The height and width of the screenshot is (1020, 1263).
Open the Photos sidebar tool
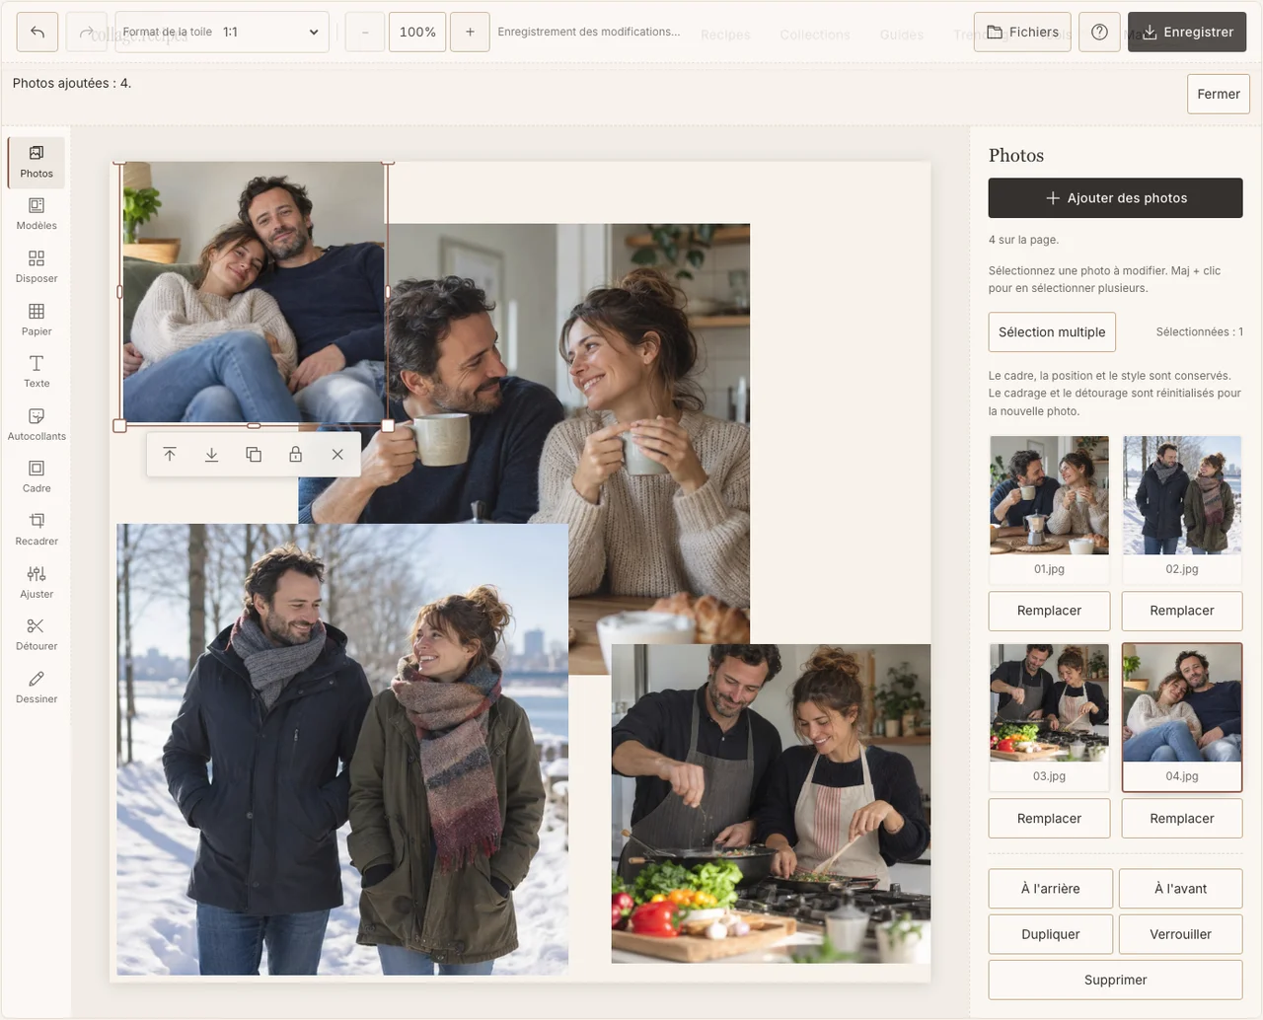[37, 162]
